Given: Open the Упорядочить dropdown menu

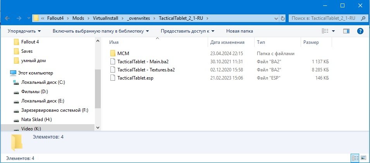Looking at the screenshot, I should tap(24, 31).
